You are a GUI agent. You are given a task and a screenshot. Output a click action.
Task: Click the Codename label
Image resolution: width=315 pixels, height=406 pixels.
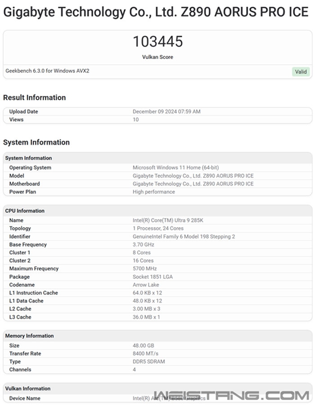tap(22, 285)
